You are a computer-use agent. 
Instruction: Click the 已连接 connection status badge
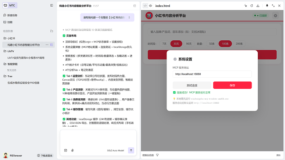(261, 16)
